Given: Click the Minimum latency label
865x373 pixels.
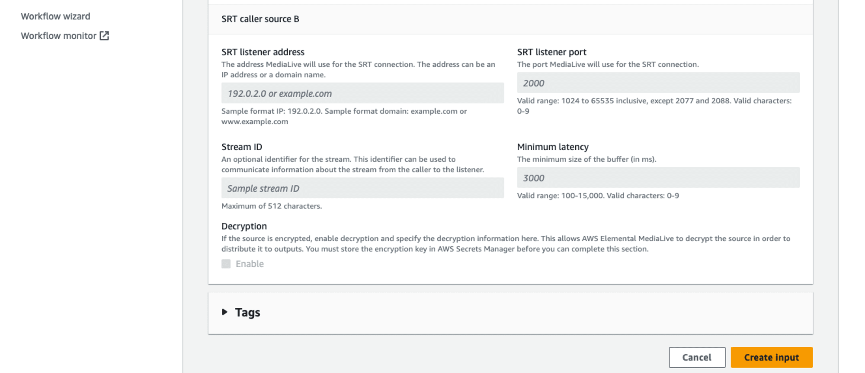Looking at the screenshot, I should click(553, 147).
